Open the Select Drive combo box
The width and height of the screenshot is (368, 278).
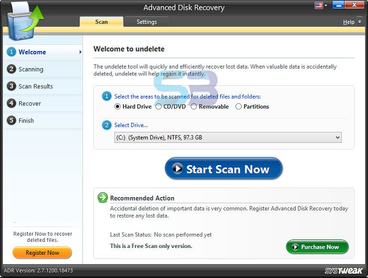tap(228, 137)
